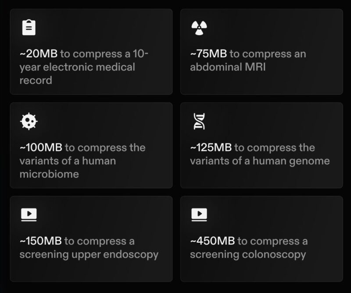Select the ~20MB bold text
Screen dimensions: 351x293
pos(39,54)
